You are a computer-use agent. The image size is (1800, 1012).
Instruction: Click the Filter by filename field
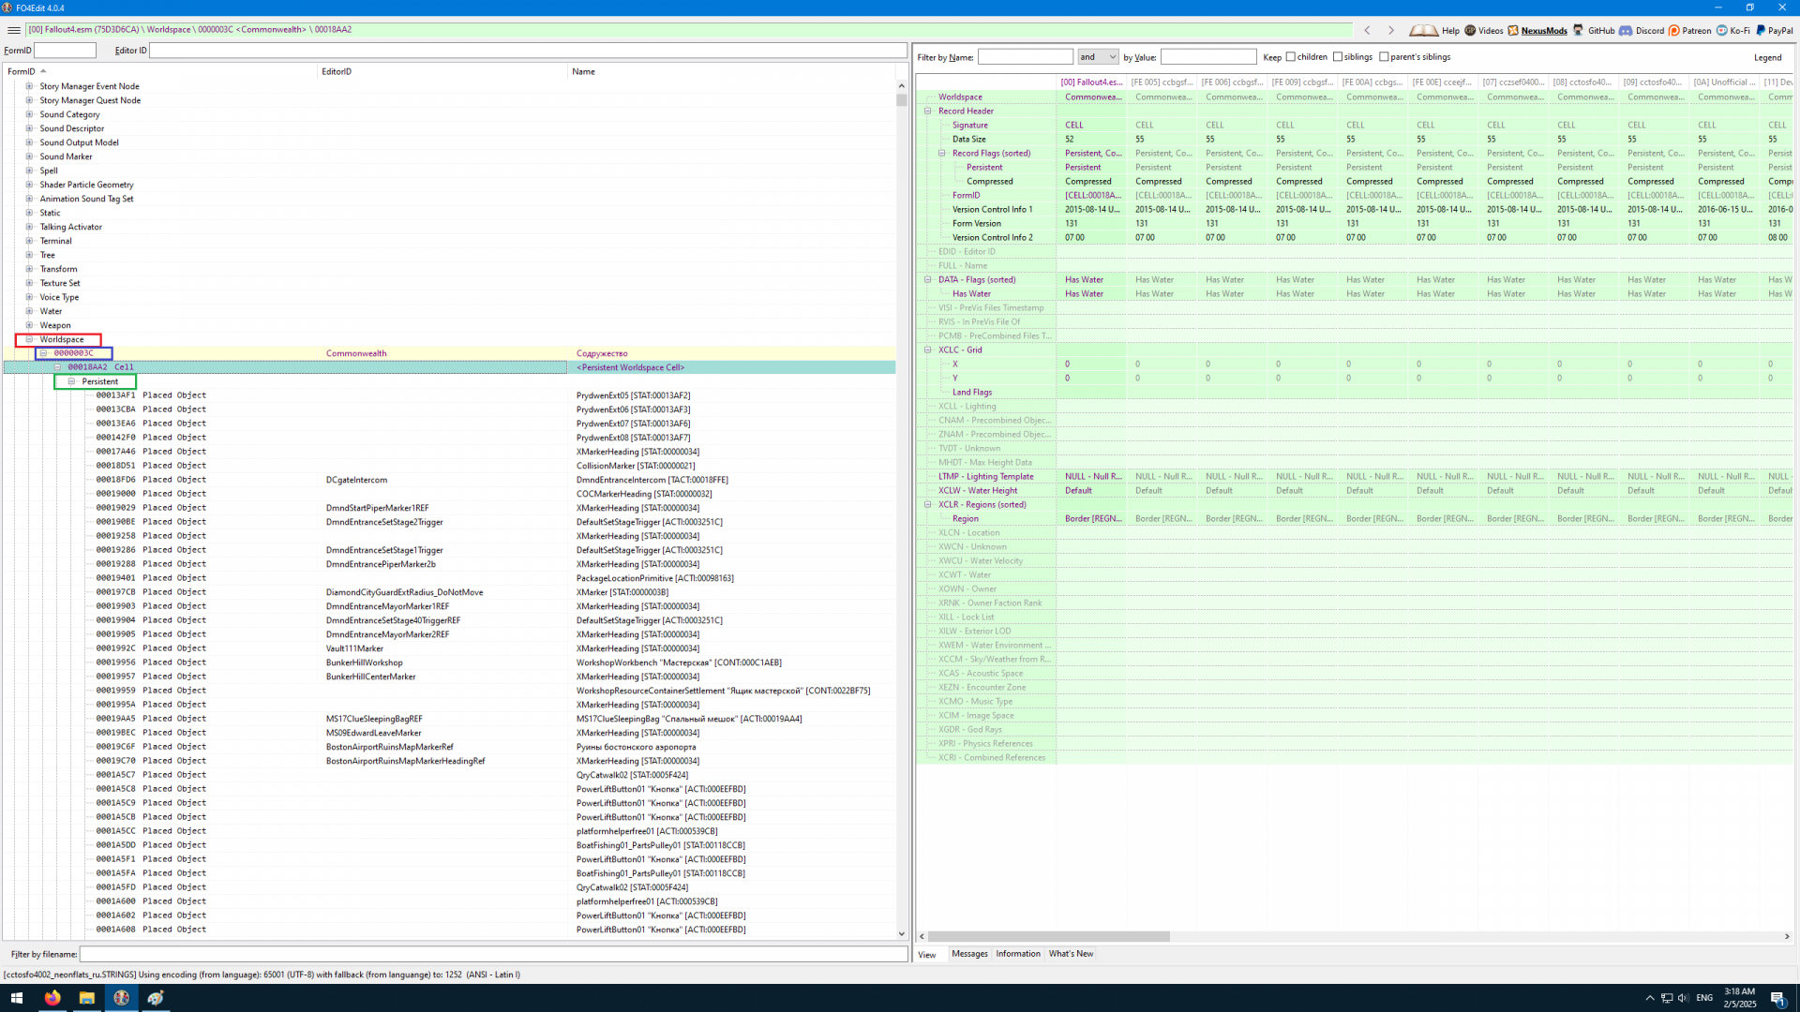(493, 954)
